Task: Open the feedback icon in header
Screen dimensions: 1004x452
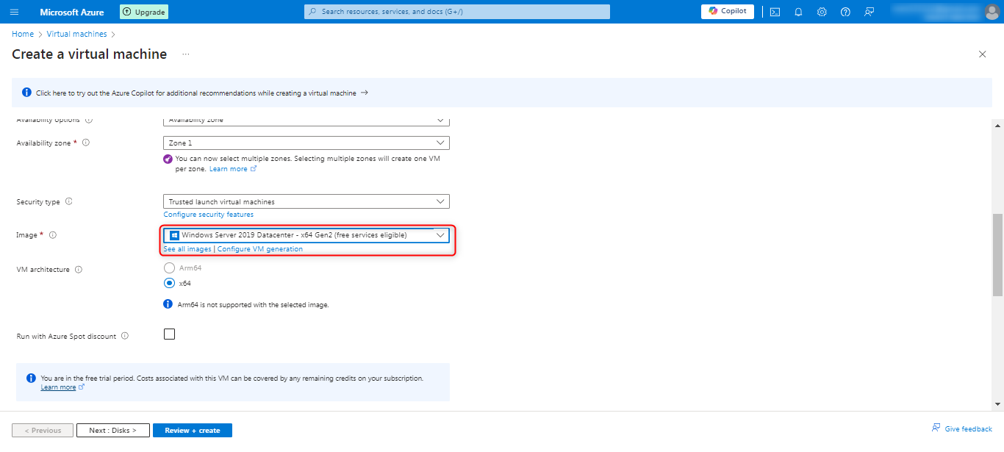Action: [869, 12]
